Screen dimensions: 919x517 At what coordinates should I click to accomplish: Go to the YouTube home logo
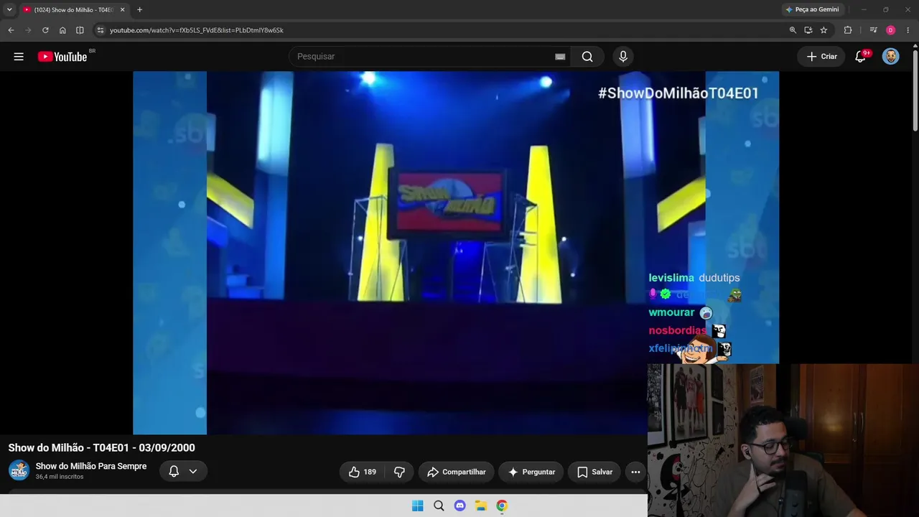[62, 57]
